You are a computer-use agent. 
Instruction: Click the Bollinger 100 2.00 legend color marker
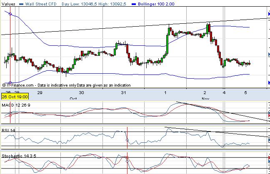coord(134,4)
